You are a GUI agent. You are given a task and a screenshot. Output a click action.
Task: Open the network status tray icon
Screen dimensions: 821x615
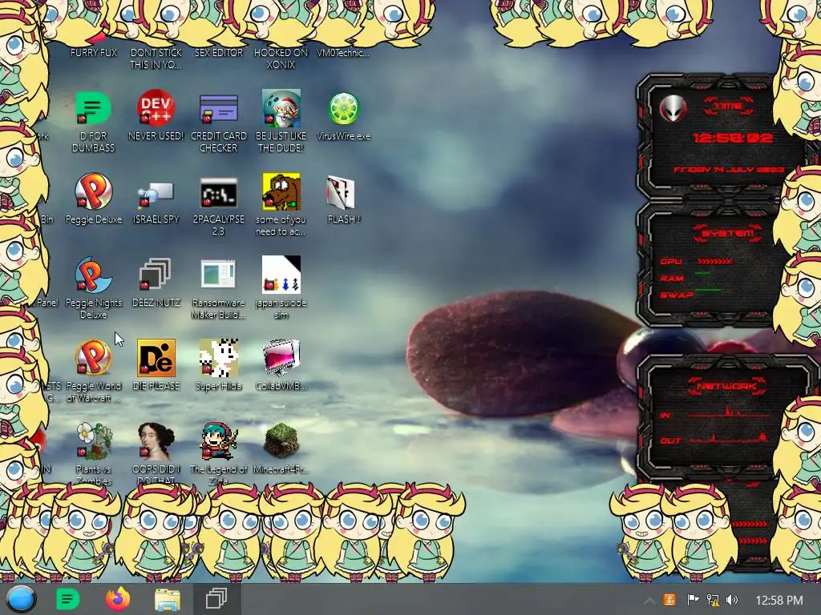pyautogui.click(x=713, y=600)
